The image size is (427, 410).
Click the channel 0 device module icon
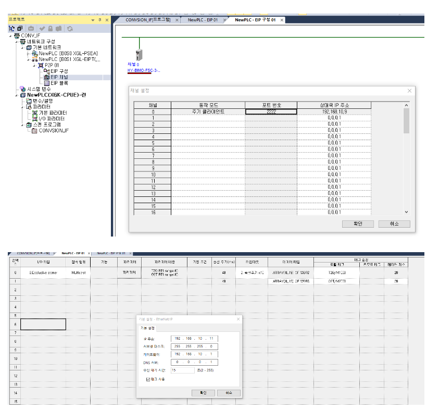click(139, 55)
